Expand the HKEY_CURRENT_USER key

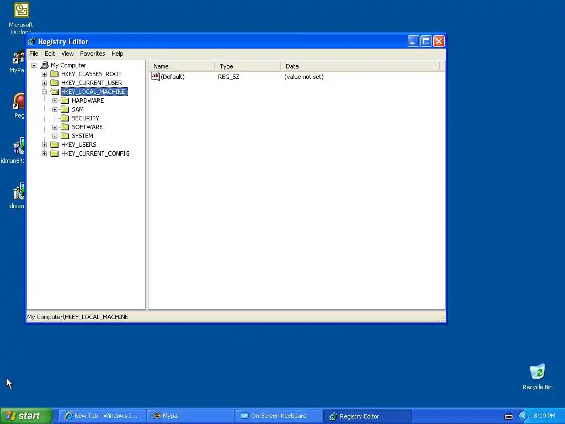[44, 83]
